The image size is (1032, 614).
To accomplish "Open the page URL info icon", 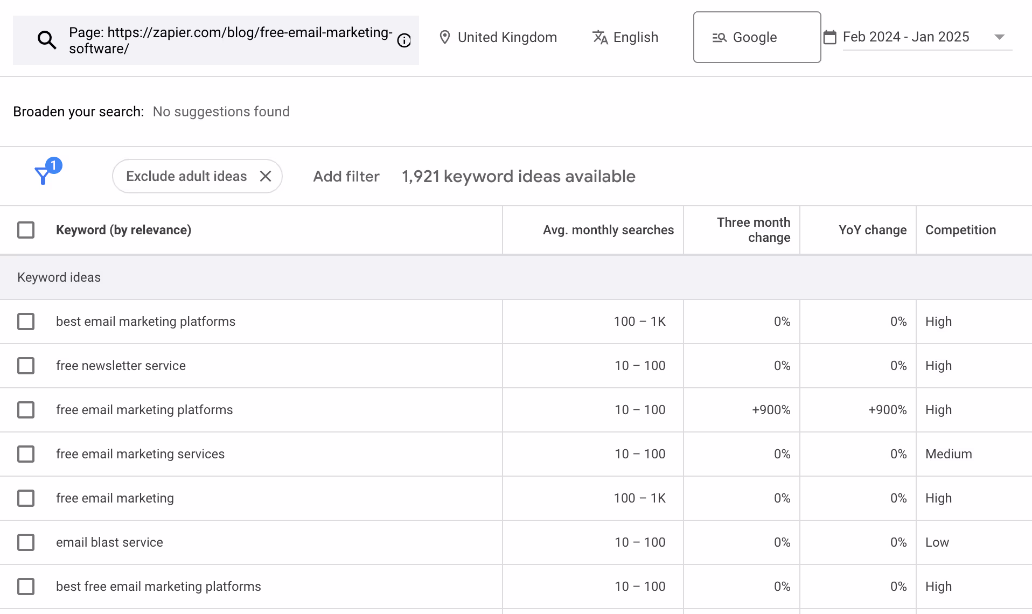I will [x=404, y=40].
